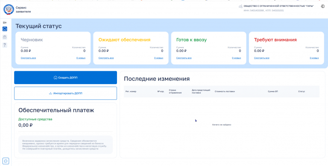Click the № кор. column header
The height and width of the screenshot is (166, 328).
tap(161, 91)
